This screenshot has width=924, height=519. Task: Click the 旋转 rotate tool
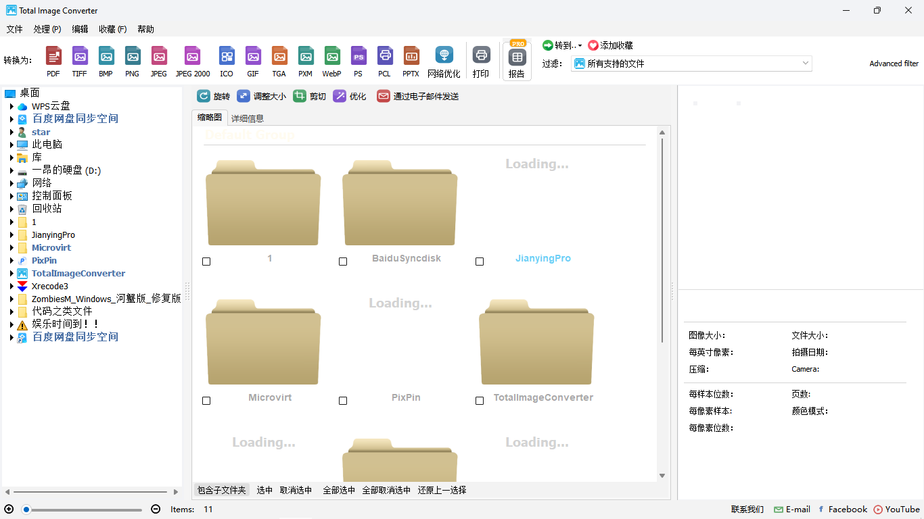pyautogui.click(x=214, y=96)
